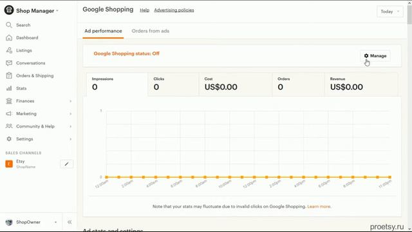This screenshot has height=232, width=412.
Task: Collapse the sidebar with double chevron icon
Action: [70, 222]
